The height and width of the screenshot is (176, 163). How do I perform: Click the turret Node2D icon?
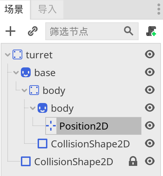pos(17,54)
